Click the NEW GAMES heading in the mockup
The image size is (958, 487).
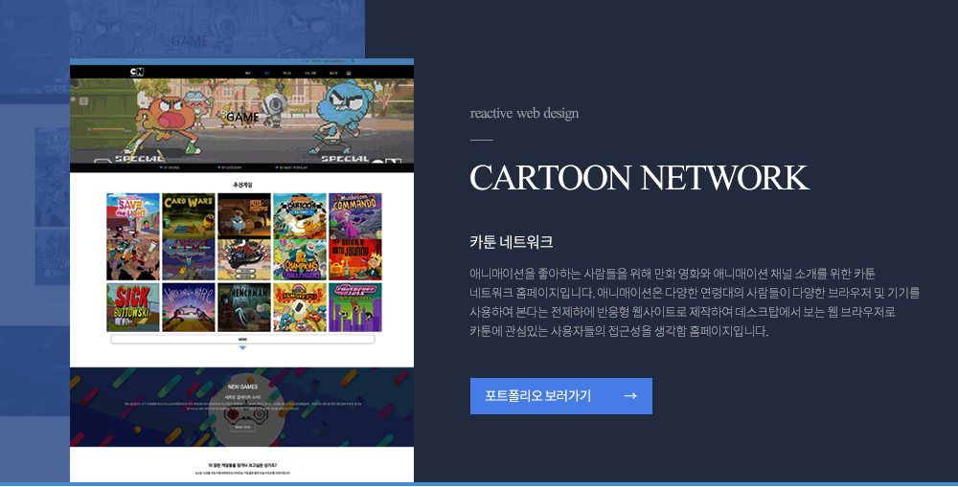pyautogui.click(x=242, y=387)
